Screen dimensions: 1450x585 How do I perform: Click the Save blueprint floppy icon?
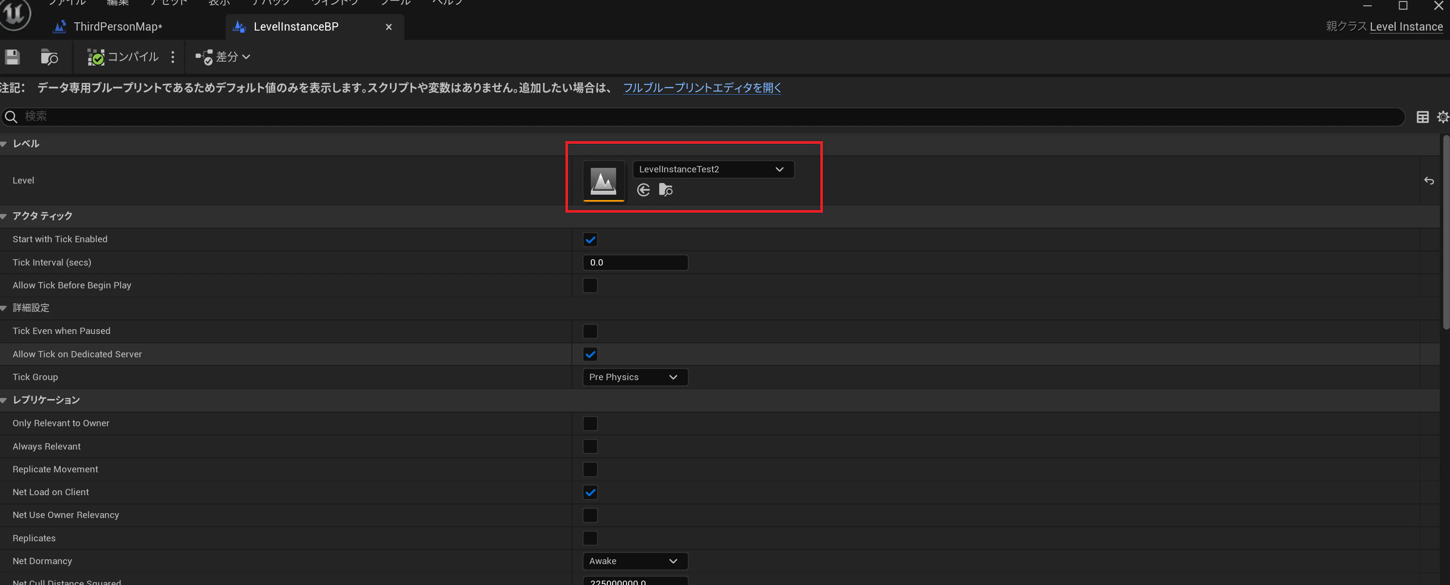[x=13, y=57]
